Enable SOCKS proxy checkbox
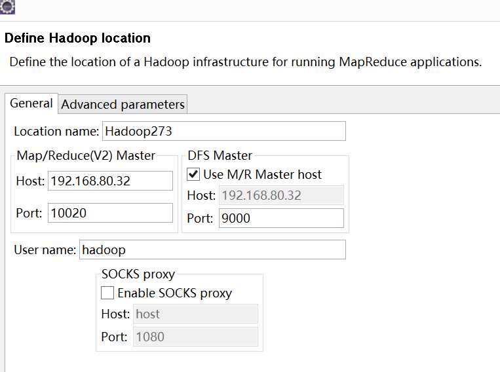Image resolution: width=500 pixels, height=372 pixels. click(107, 293)
